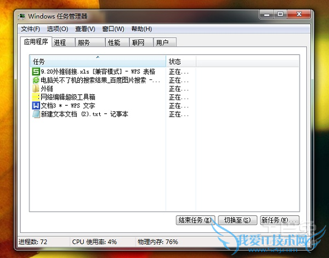Image resolution: width=329 pixels, height=258 pixels.
Task: Click the 新任务(N)... button
Action: pos(280,220)
